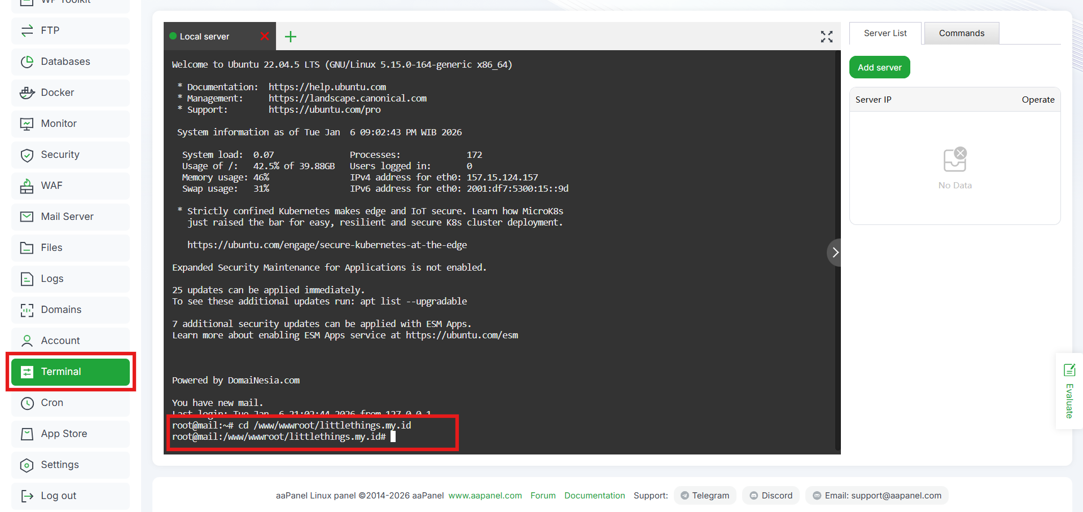1083x512 pixels.
Task: Click the Discord support button
Action: 771,496
